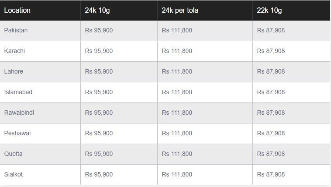Click the 24k per tola header

(x=180, y=10)
